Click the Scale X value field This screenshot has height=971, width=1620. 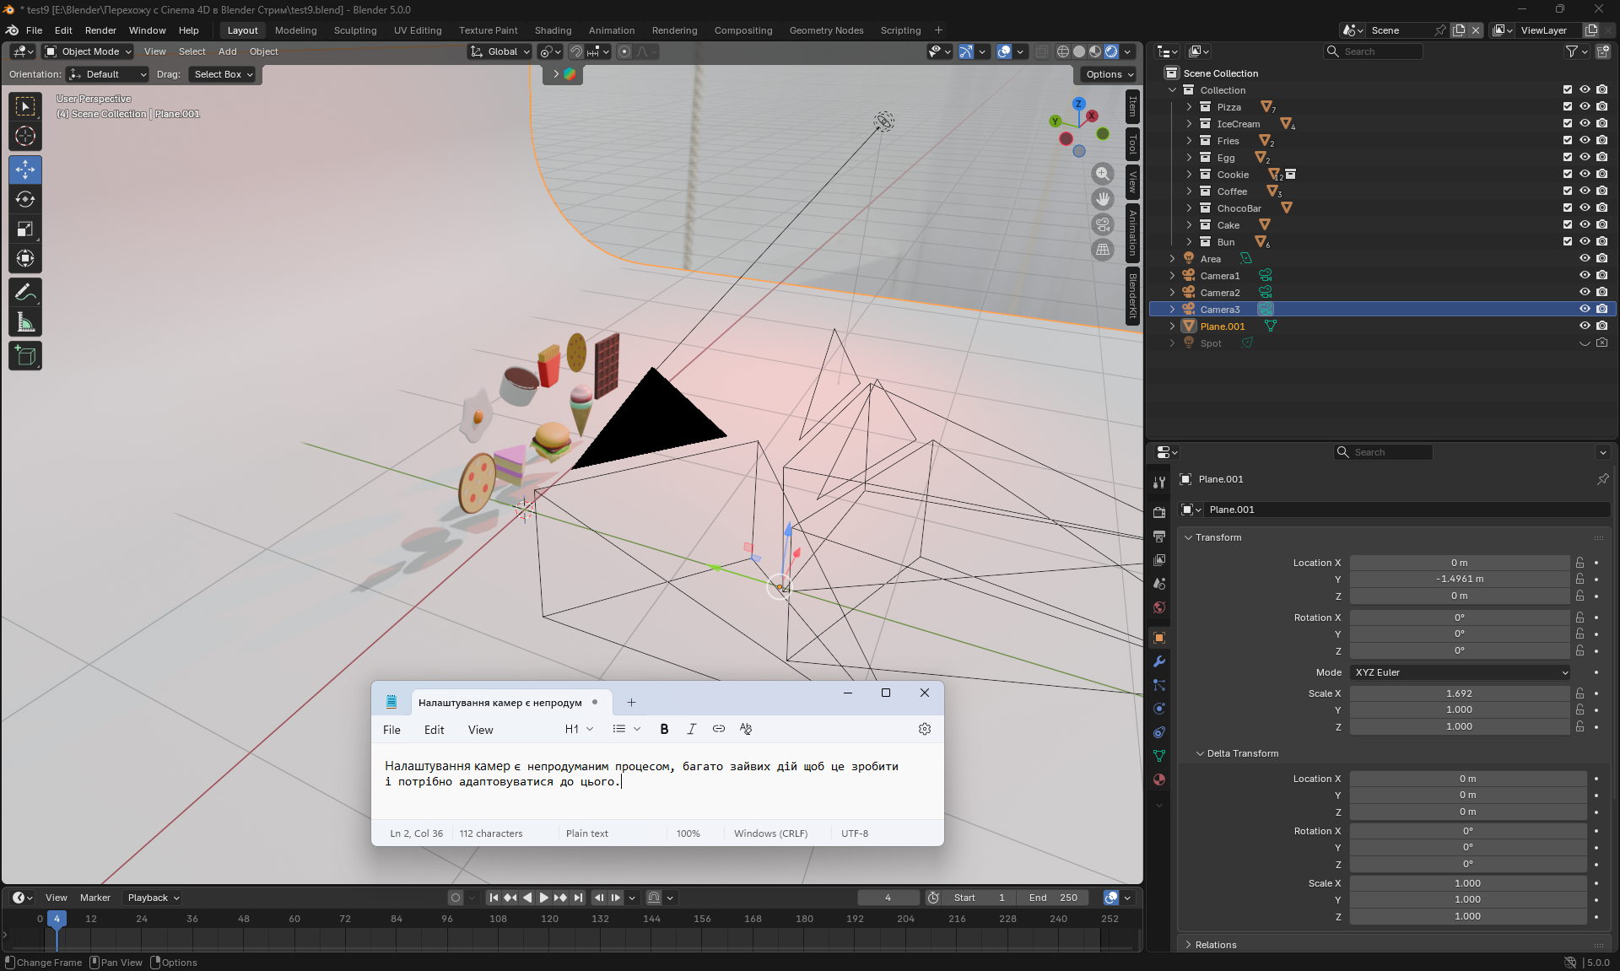[1459, 693]
